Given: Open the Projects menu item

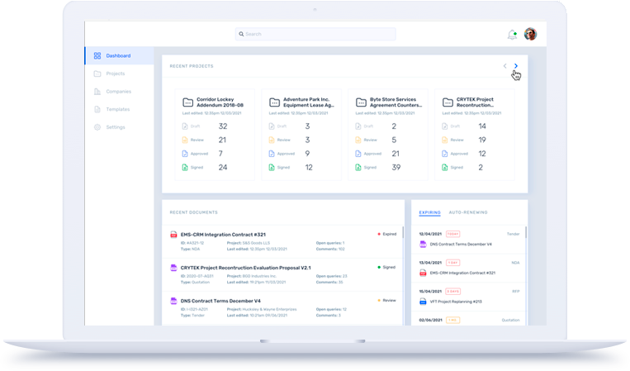Looking at the screenshot, I should pos(115,74).
